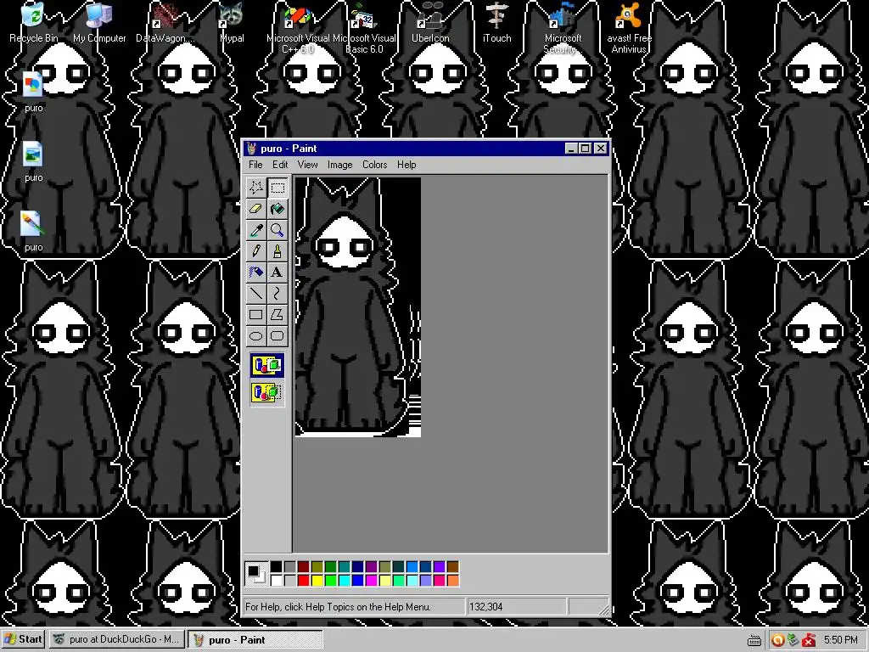Click the puro - Paint taskbar button
869x652 pixels.
click(x=255, y=639)
